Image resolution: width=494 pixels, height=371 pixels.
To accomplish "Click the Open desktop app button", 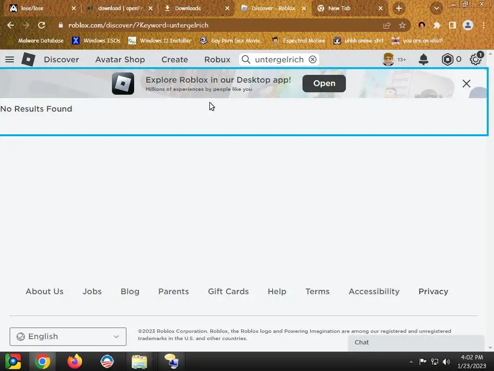I will 324,83.
